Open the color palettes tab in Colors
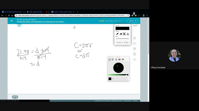 tap(116, 59)
